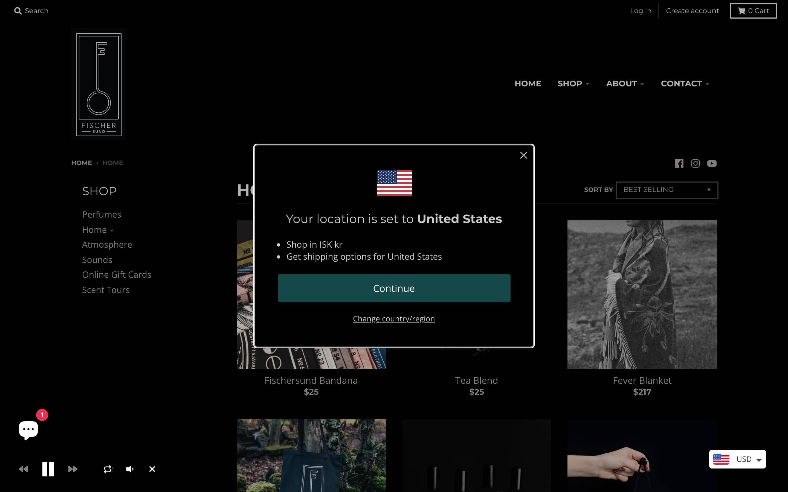
Task: Mute the music player volume
Action: [130, 469]
